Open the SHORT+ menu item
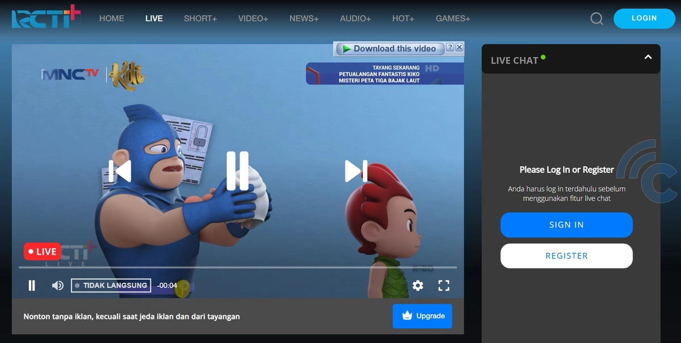 point(200,19)
